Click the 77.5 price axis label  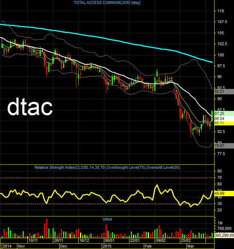coord(221,154)
